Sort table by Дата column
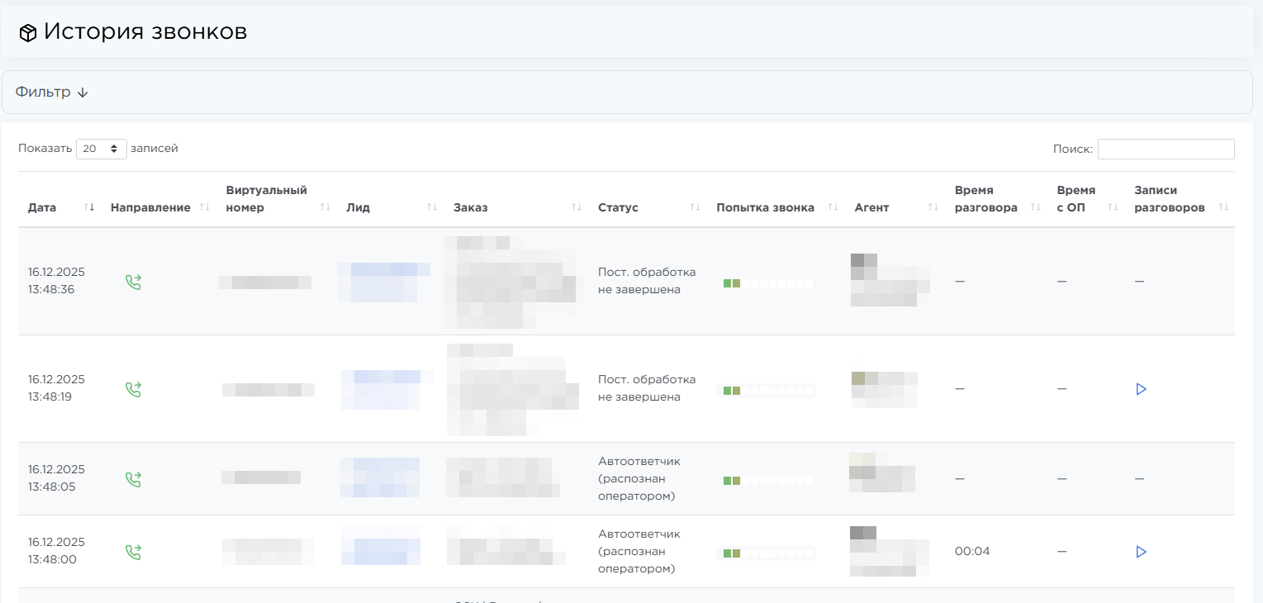1263x603 pixels. point(42,207)
